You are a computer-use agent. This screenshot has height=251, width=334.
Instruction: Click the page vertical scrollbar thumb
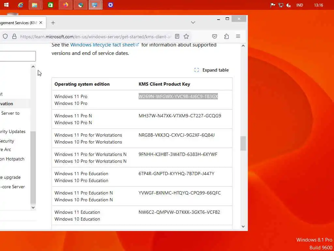pyautogui.click(x=243, y=143)
